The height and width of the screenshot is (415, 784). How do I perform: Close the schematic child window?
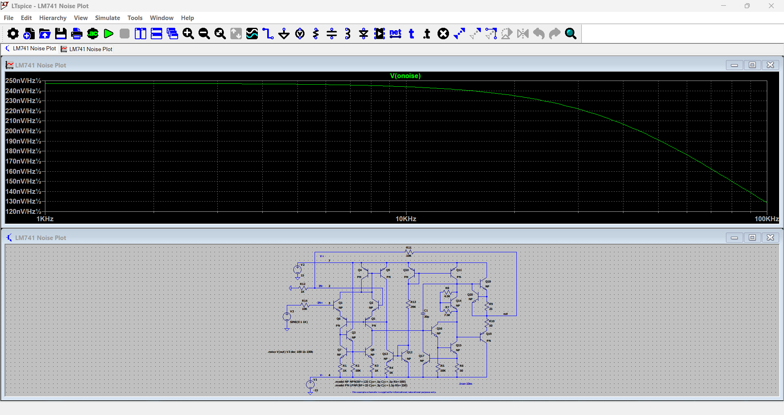(x=770, y=238)
